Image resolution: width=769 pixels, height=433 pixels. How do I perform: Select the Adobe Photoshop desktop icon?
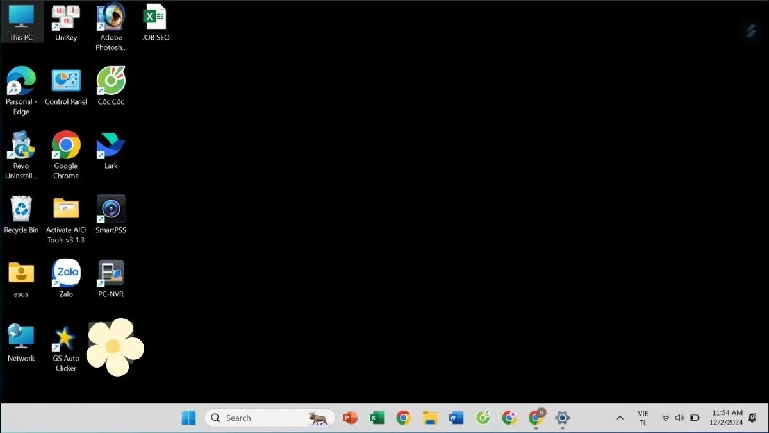(111, 19)
